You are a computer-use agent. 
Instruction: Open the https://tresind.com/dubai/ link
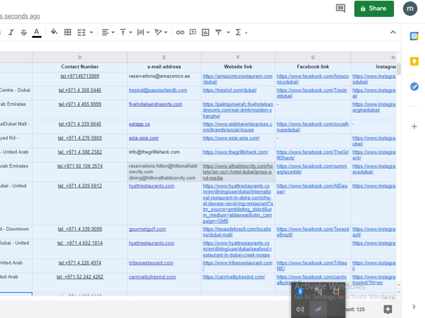(x=229, y=90)
